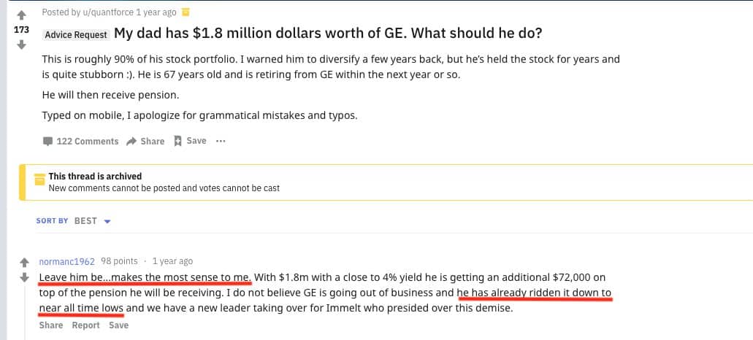This screenshot has height=340, width=753.
Task: Click the comment's 1 year ago timestamp
Action: click(x=172, y=261)
